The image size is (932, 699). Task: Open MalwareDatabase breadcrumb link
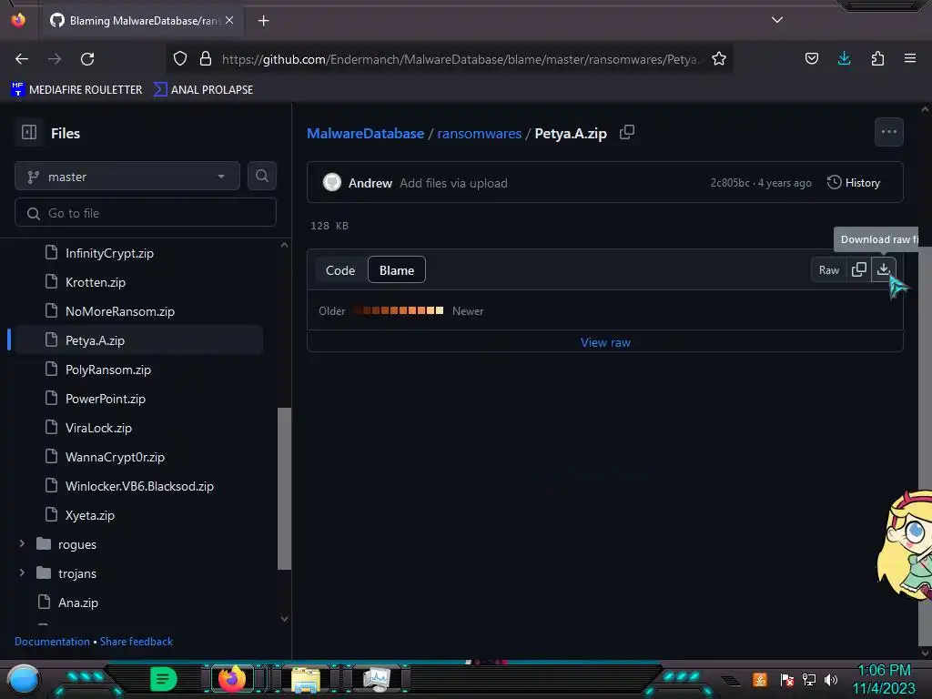tap(366, 133)
